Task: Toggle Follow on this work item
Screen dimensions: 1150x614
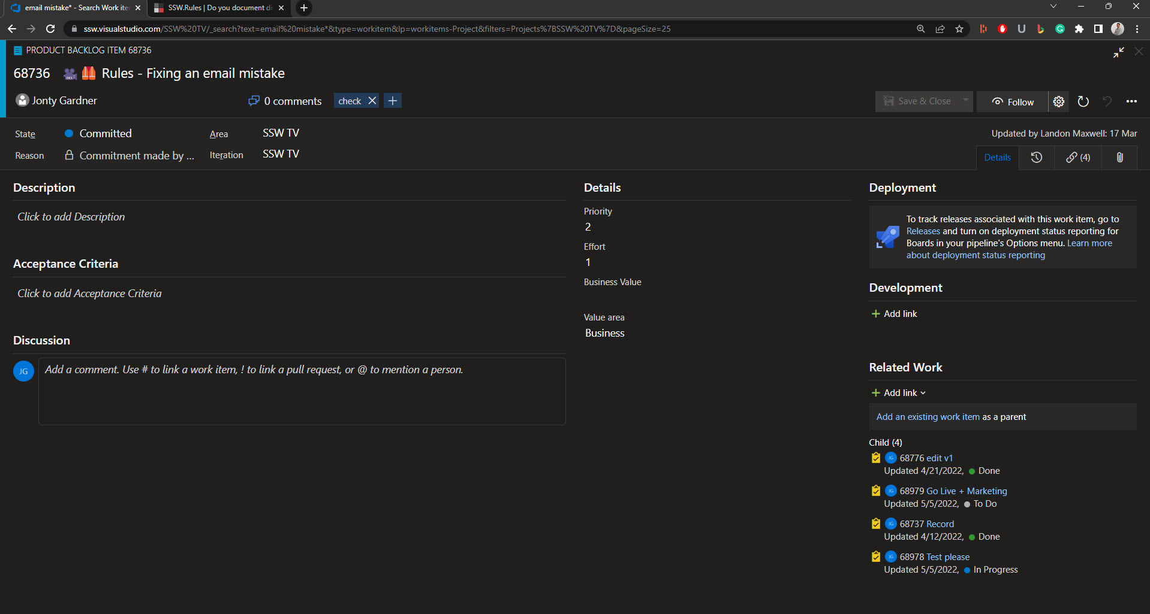Action: (x=1012, y=102)
